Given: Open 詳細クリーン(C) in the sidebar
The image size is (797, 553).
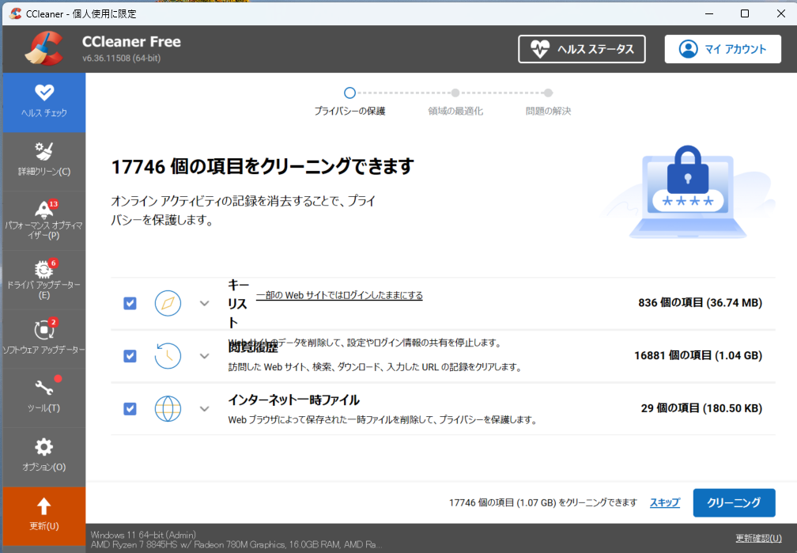Looking at the screenshot, I should (44, 161).
